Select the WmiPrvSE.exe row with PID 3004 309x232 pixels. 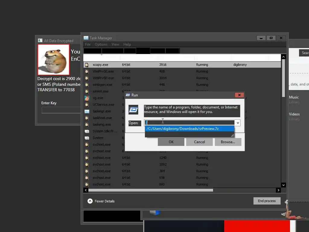(x=182, y=78)
